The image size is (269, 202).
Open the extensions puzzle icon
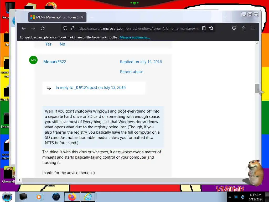click(244, 28)
